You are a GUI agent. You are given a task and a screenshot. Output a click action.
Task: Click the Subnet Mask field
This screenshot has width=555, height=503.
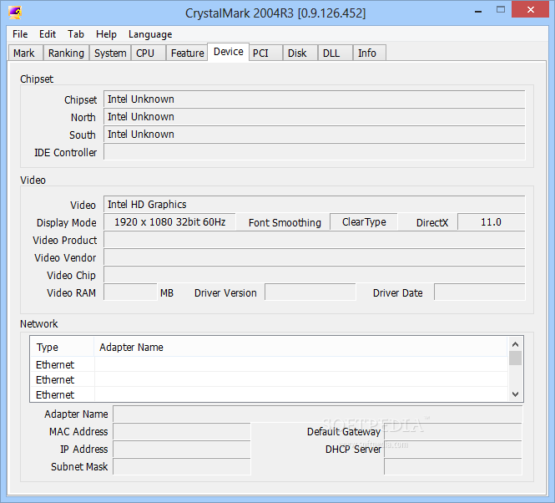pos(182,466)
